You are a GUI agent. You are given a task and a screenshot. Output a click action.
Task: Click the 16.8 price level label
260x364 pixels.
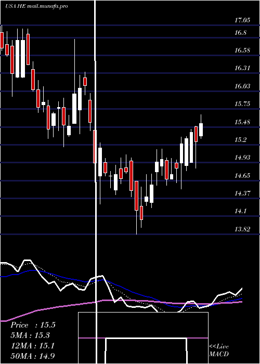pyautogui.click(x=240, y=33)
